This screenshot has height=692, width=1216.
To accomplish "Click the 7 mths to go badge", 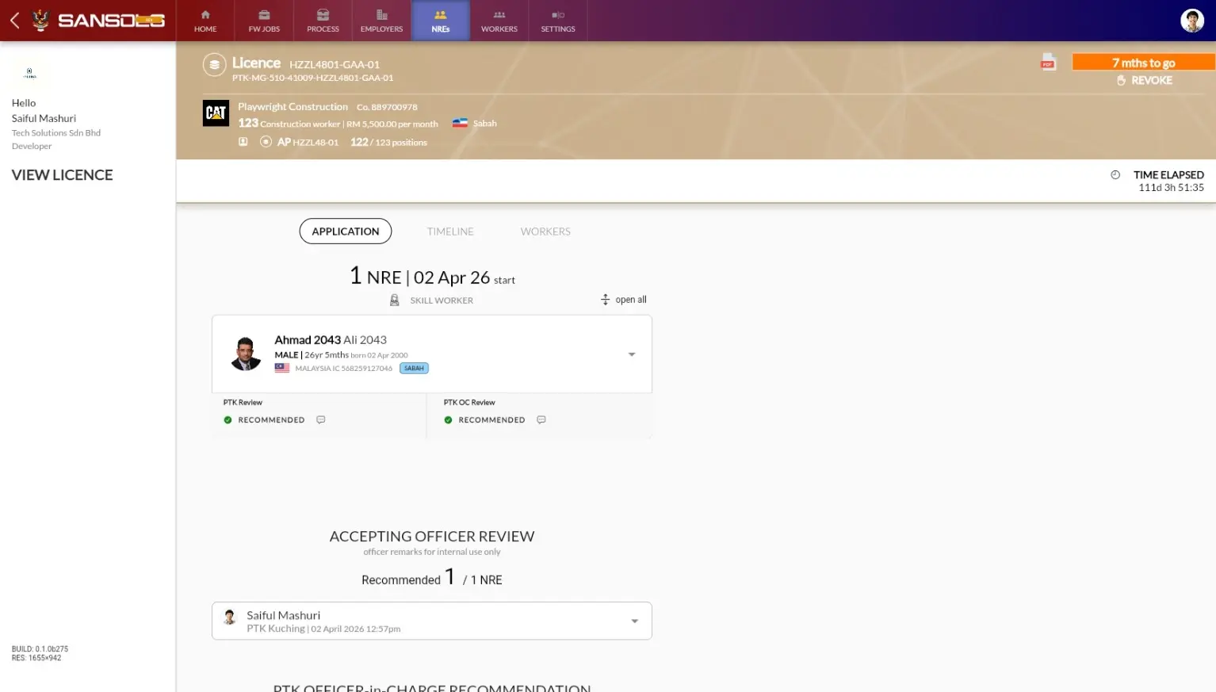I will pyautogui.click(x=1143, y=63).
